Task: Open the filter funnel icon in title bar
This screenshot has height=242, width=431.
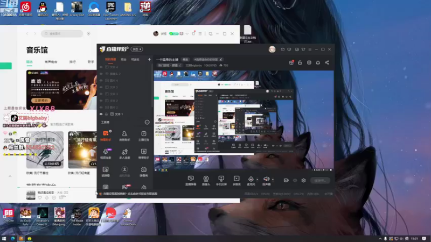Action: [x=303, y=49]
